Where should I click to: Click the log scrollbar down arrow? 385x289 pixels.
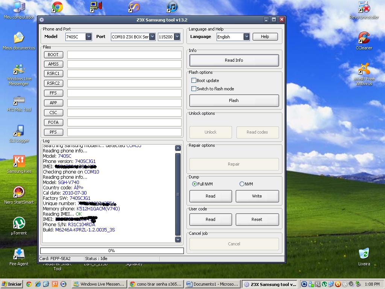point(178,239)
